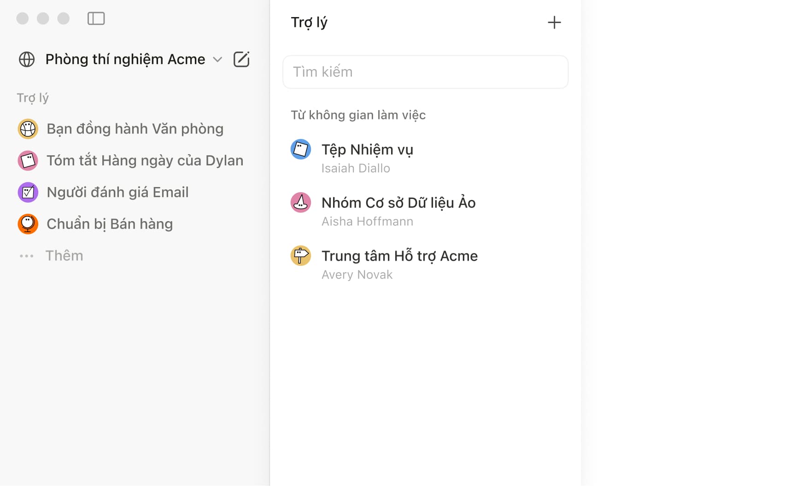Toggle the sidebar panel icon
Image resolution: width=796 pixels, height=486 pixels.
(x=96, y=18)
